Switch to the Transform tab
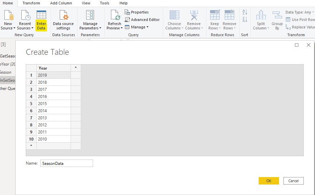The image size is (315, 195). coord(31,3)
